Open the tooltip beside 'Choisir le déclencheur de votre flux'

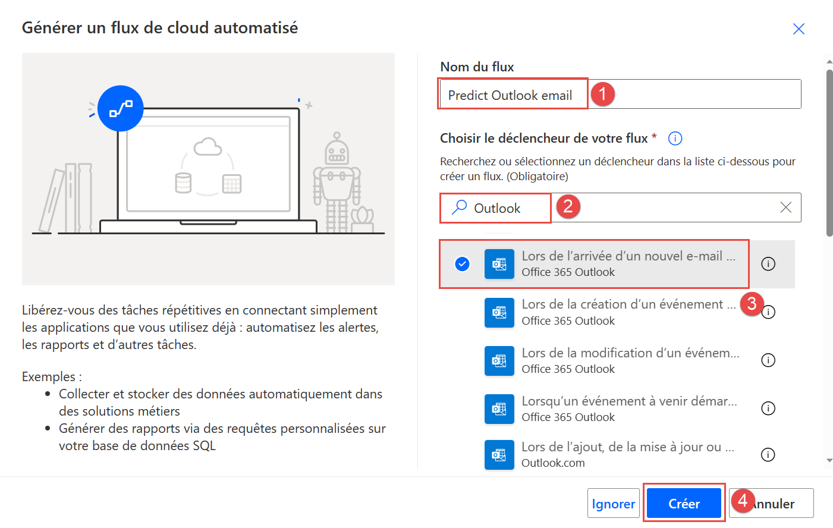pyautogui.click(x=675, y=138)
